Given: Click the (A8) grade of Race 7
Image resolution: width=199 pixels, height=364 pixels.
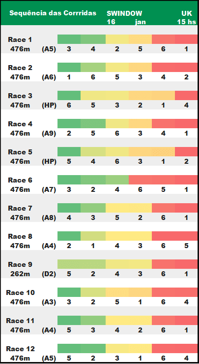Looking at the screenshot, I should pos(49,218).
